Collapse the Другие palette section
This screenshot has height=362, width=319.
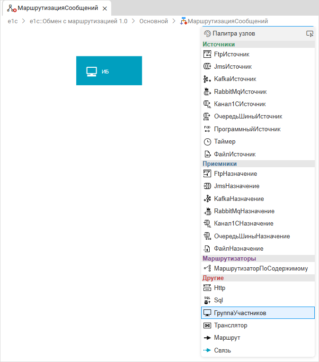(213, 278)
